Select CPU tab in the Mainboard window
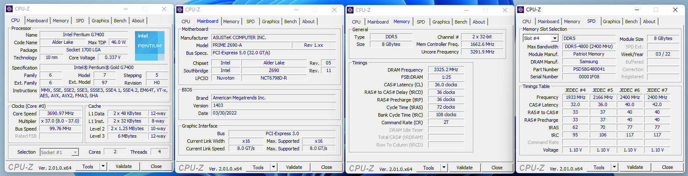 [x=186, y=21]
